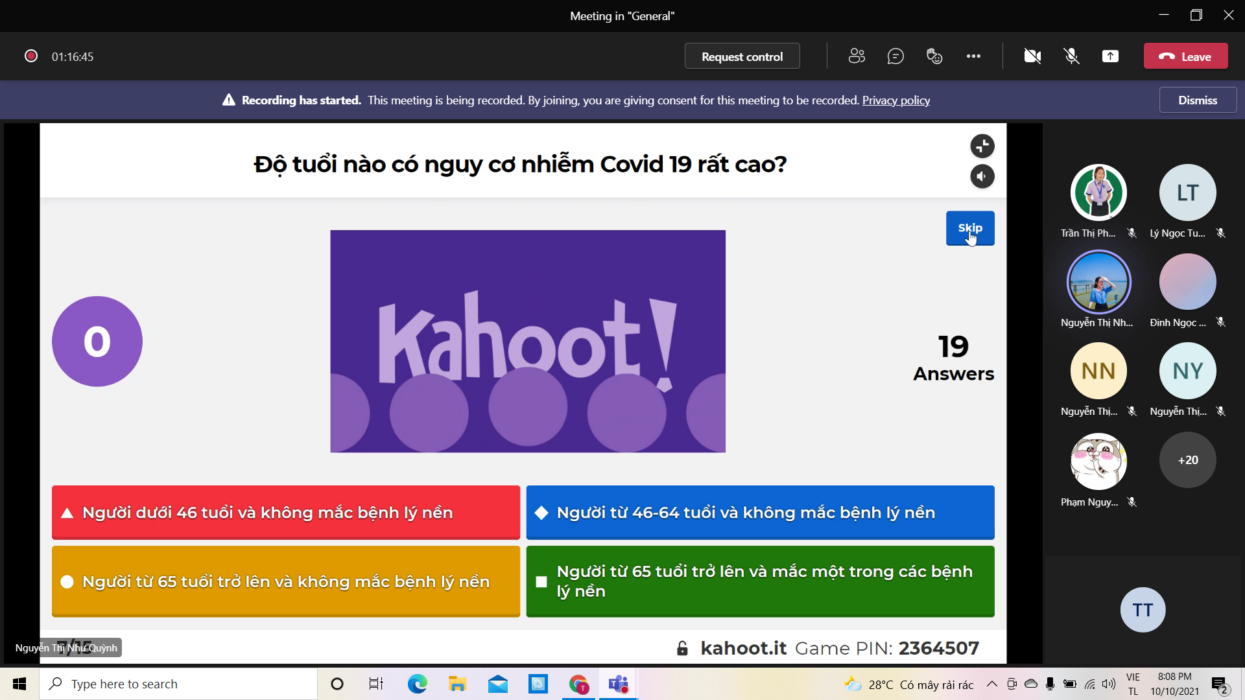Click the Meet Now tray icon

[x=1012, y=684]
